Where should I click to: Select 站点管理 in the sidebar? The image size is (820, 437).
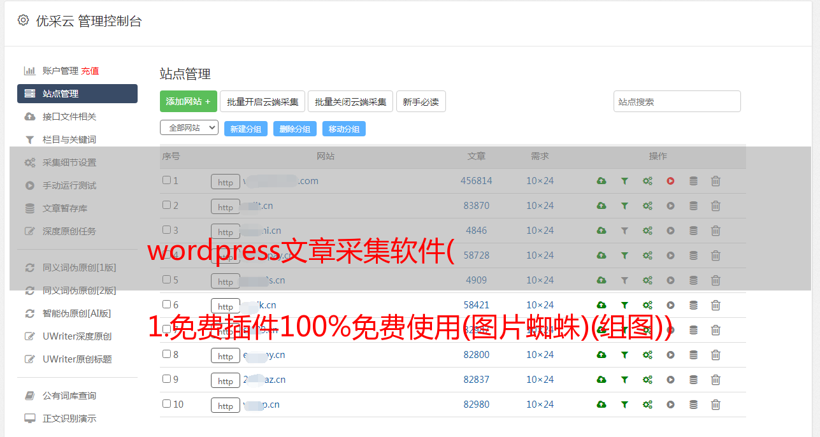click(77, 94)
